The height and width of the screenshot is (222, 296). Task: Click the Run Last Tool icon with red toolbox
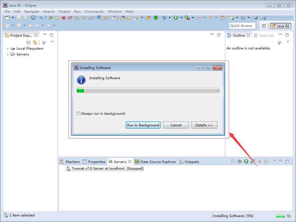click(187, 18)
